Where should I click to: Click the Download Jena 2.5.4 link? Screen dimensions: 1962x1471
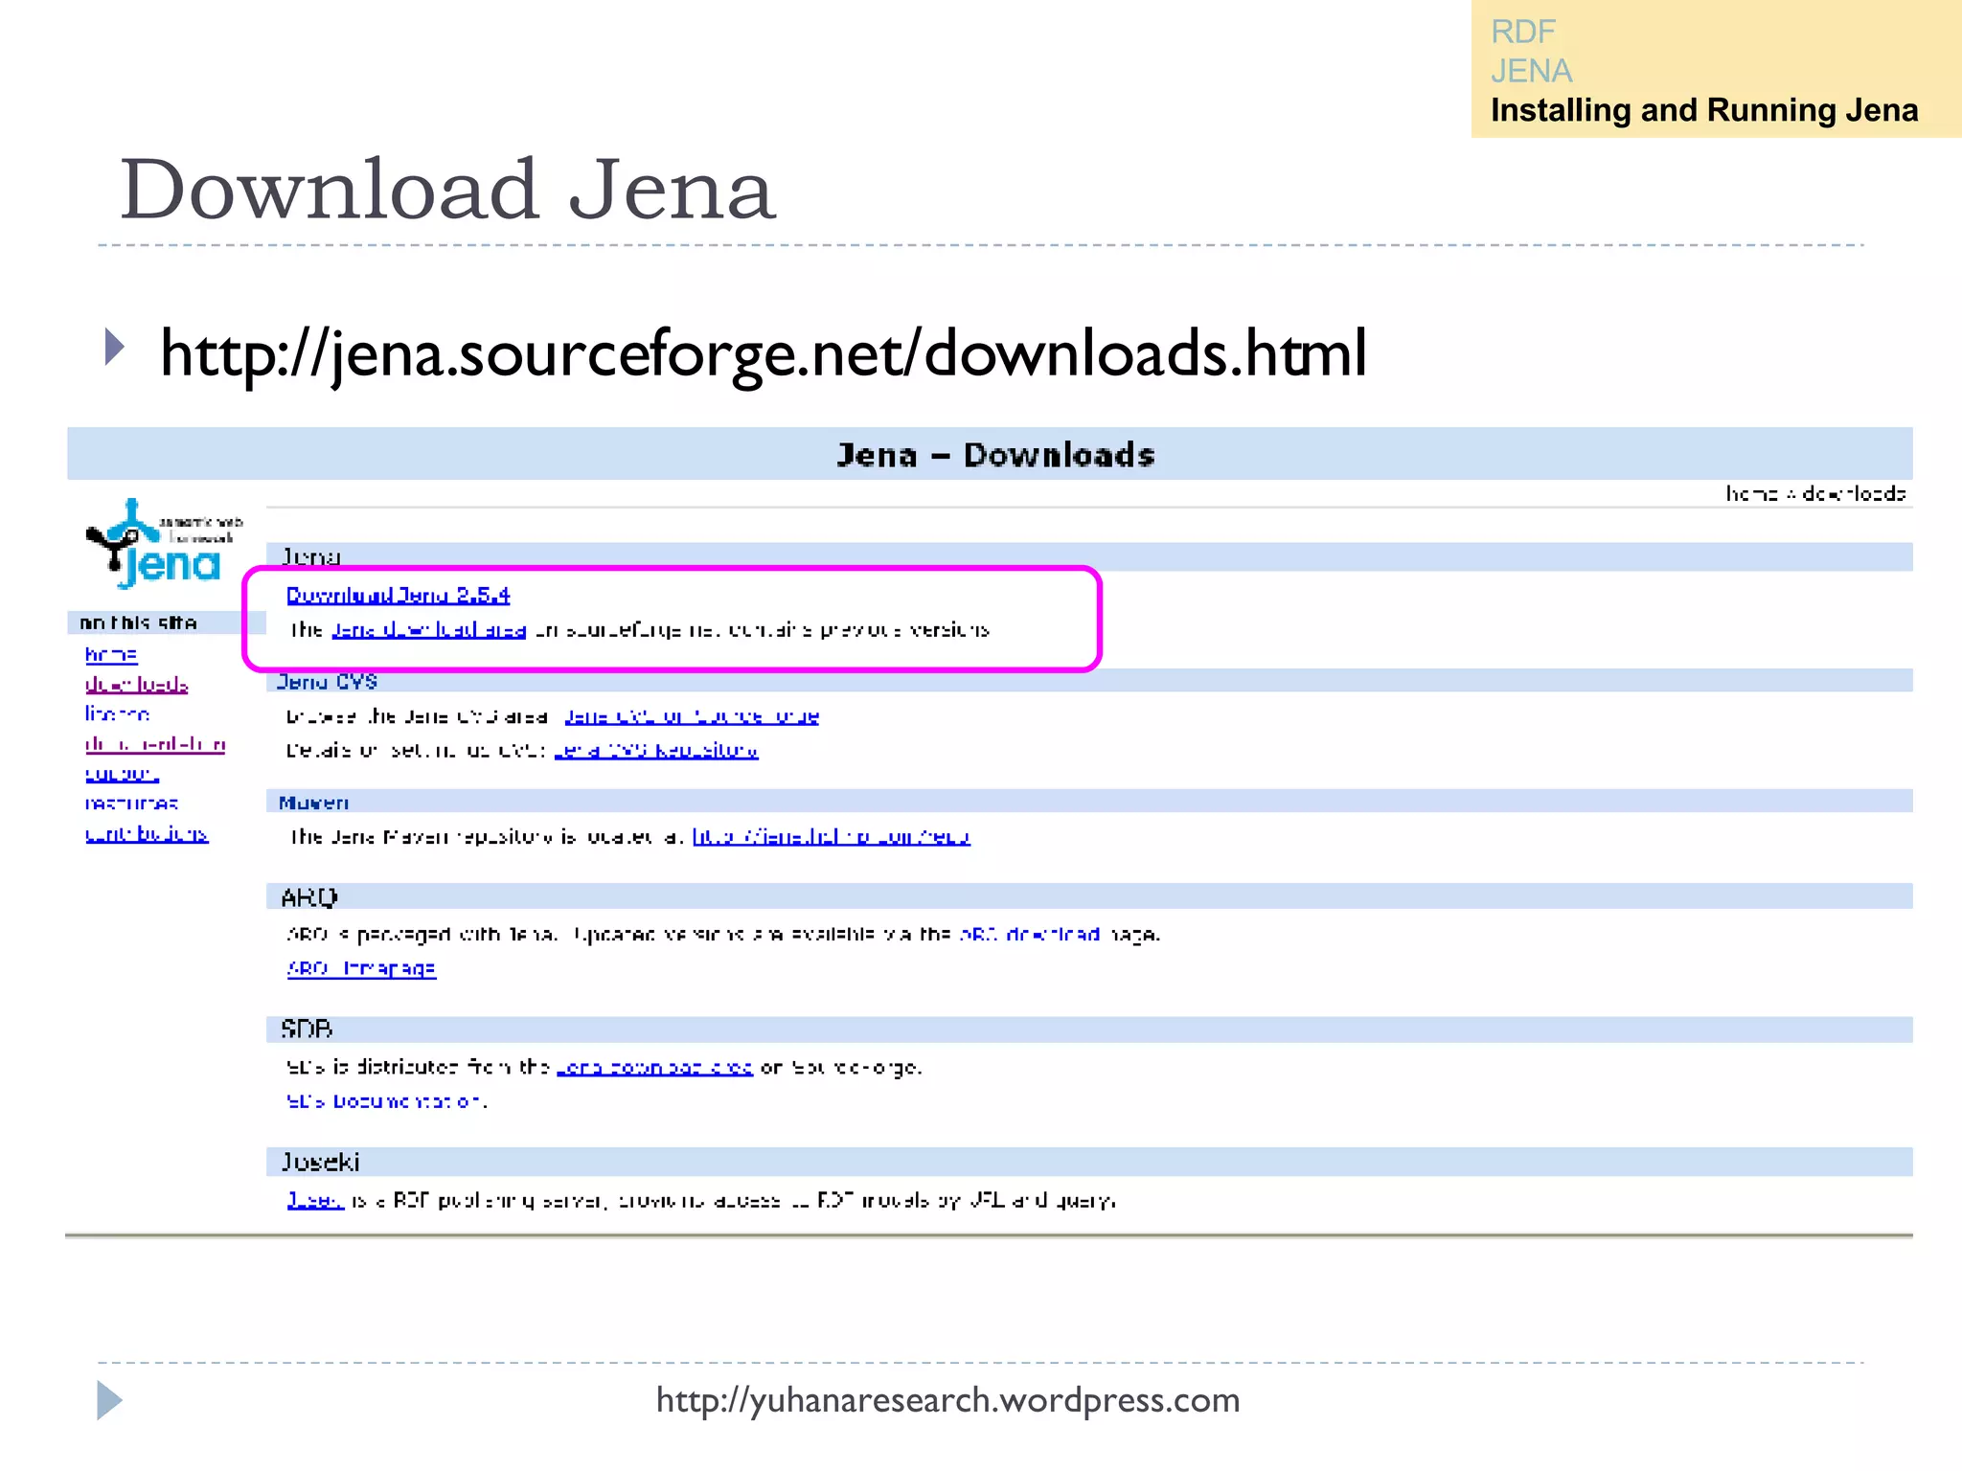pos(398,595)
